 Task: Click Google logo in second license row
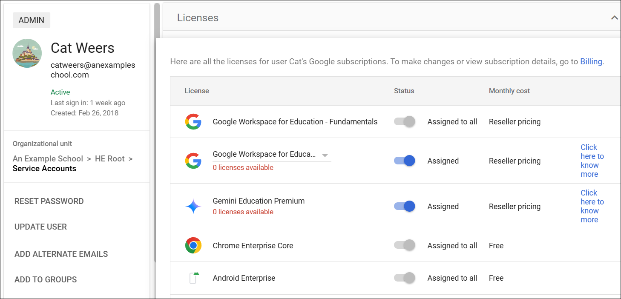(193, 161)
